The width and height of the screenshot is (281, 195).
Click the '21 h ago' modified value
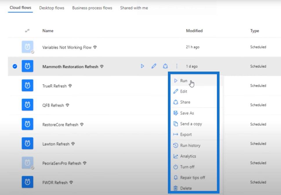193,47
